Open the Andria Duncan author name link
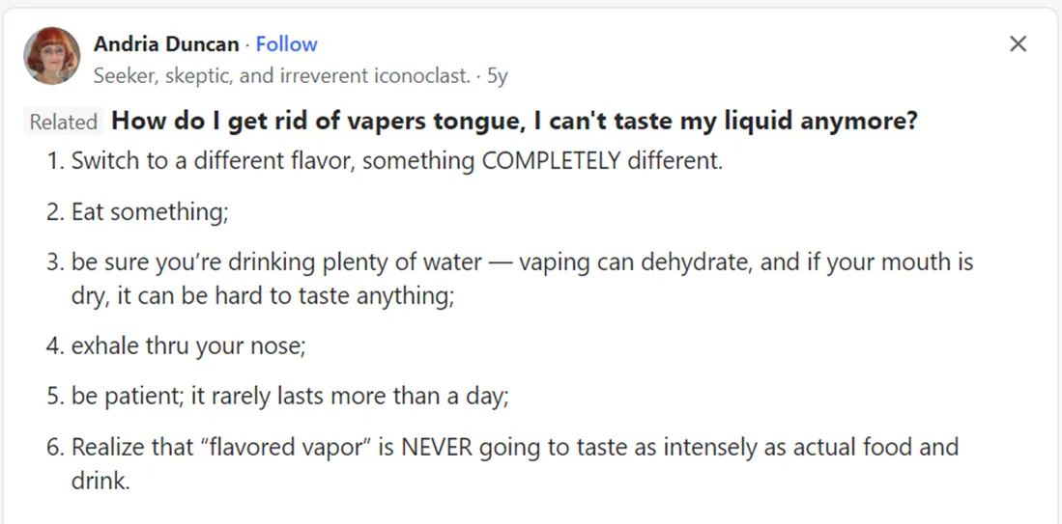Image resolution: width=1062 pixels, height=524 pixels. click(x=166, y=44)
